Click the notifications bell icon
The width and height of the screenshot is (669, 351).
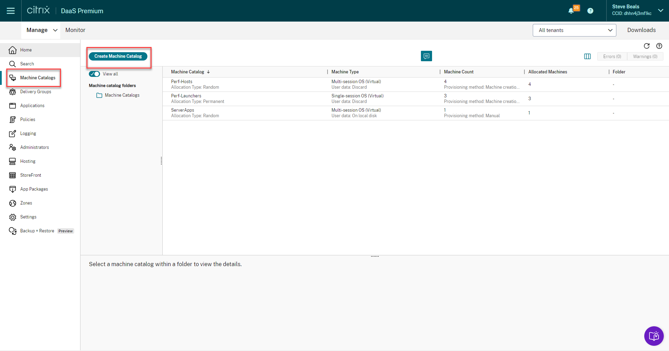click(571, 11)
